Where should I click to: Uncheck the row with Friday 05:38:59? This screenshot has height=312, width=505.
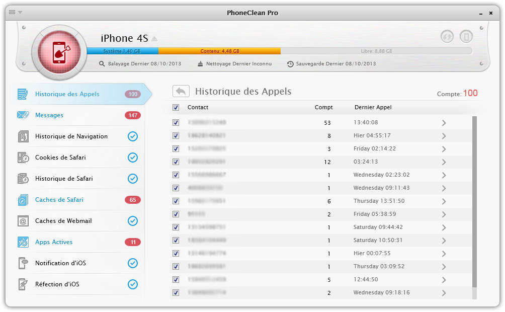(x=176, y=214)
